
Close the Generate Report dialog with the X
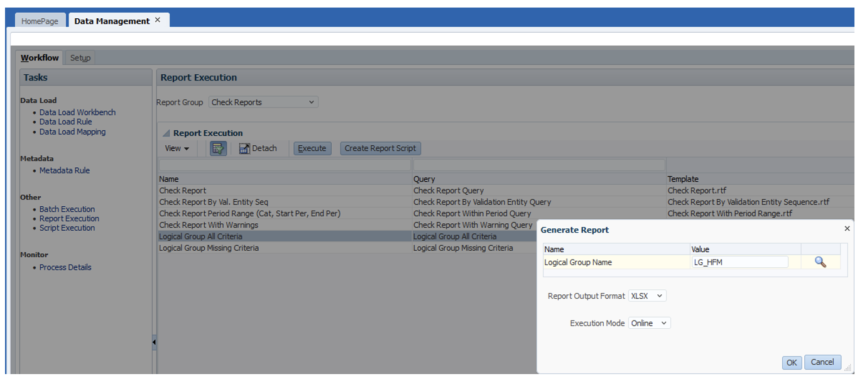pos(848,228)
